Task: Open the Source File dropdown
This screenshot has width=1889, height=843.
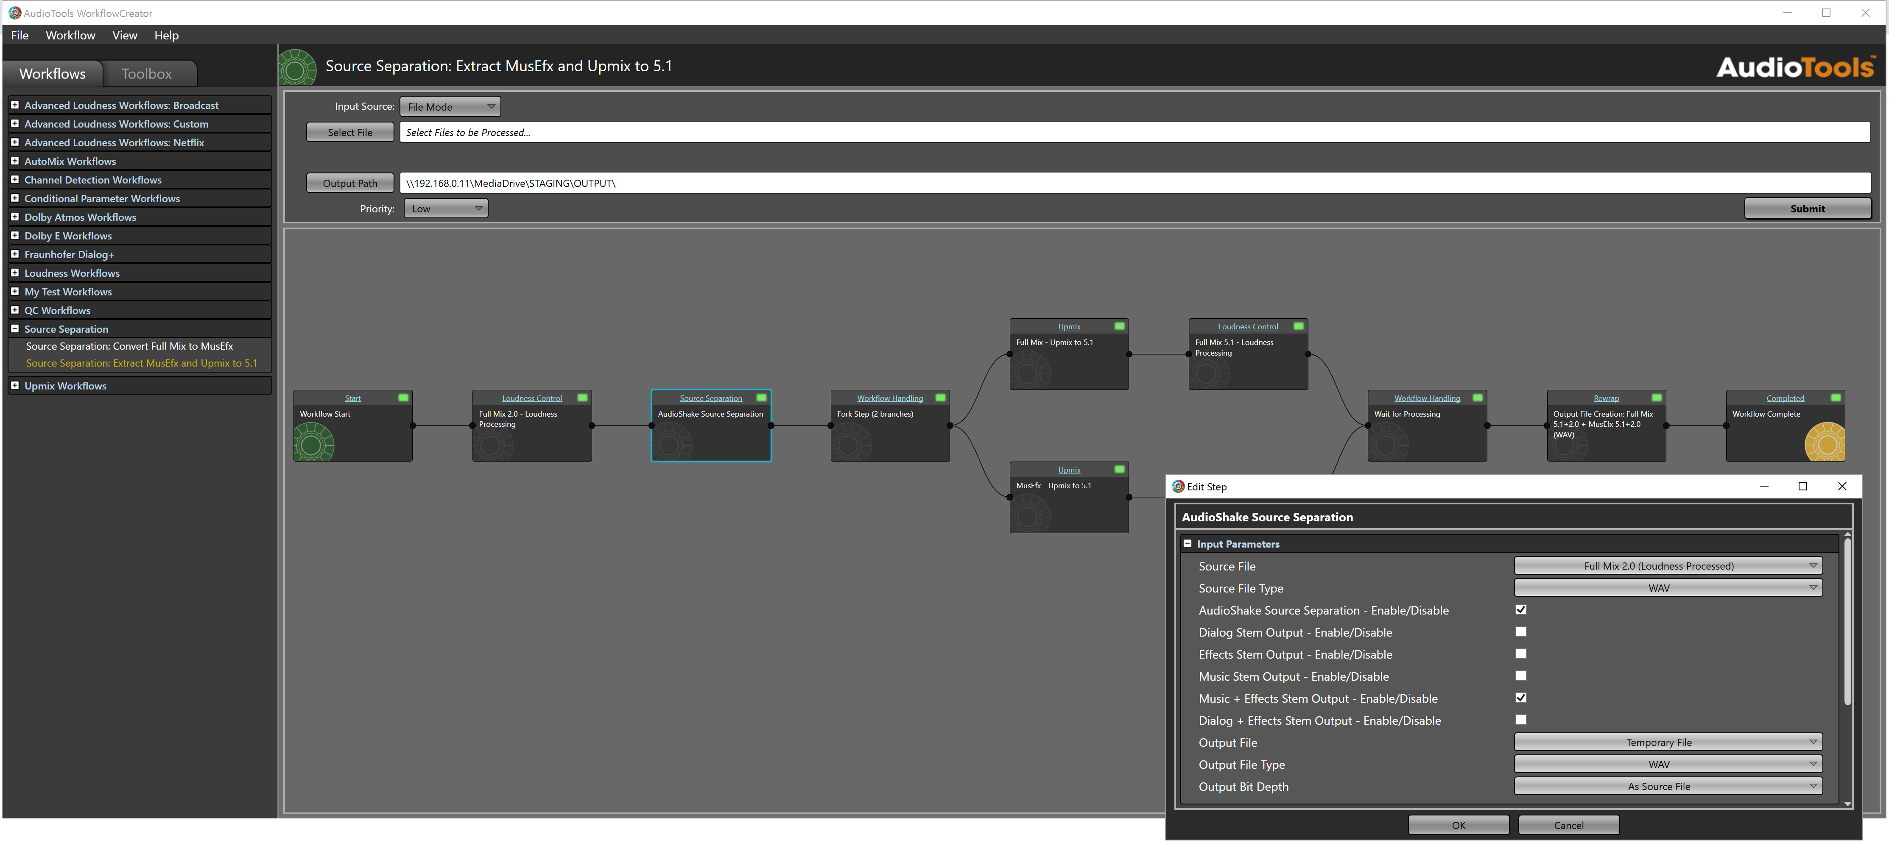Action: 1668,566
